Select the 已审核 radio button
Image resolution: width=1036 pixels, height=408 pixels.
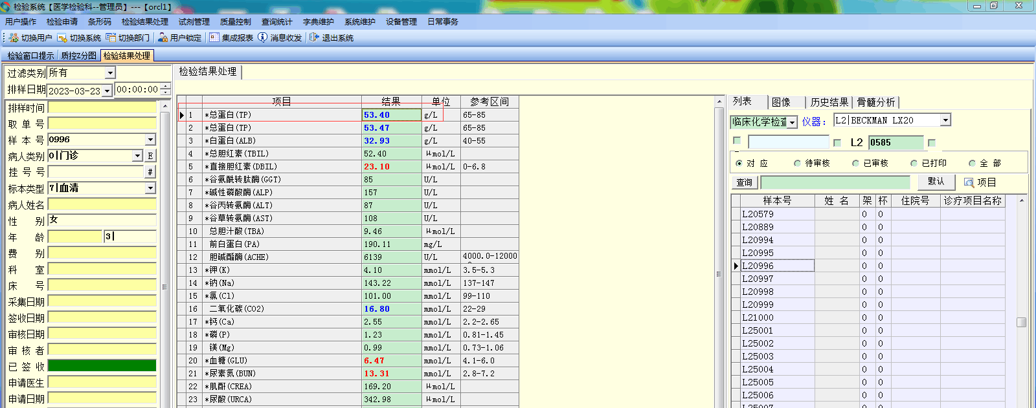[x=856, y=164]
